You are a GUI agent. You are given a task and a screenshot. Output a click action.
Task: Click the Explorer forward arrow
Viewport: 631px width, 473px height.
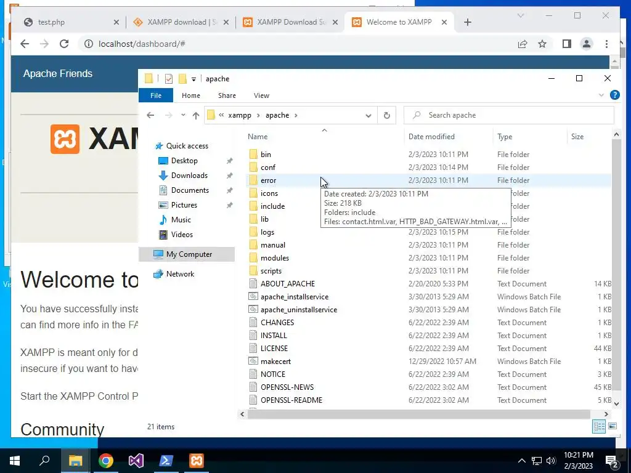[x=169, y=115]
